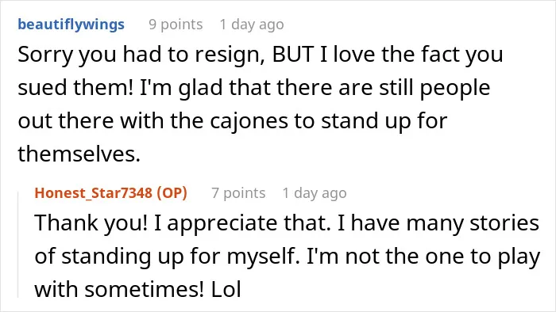Collapse reply thread via left indent line
Viewport: 556px width, 312px height.
(18, 244)
